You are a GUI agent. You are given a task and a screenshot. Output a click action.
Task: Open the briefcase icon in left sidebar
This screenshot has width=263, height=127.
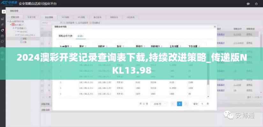click(3, 36)
